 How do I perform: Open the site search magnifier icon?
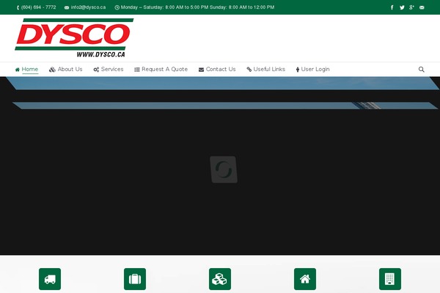tap(421, 70)
